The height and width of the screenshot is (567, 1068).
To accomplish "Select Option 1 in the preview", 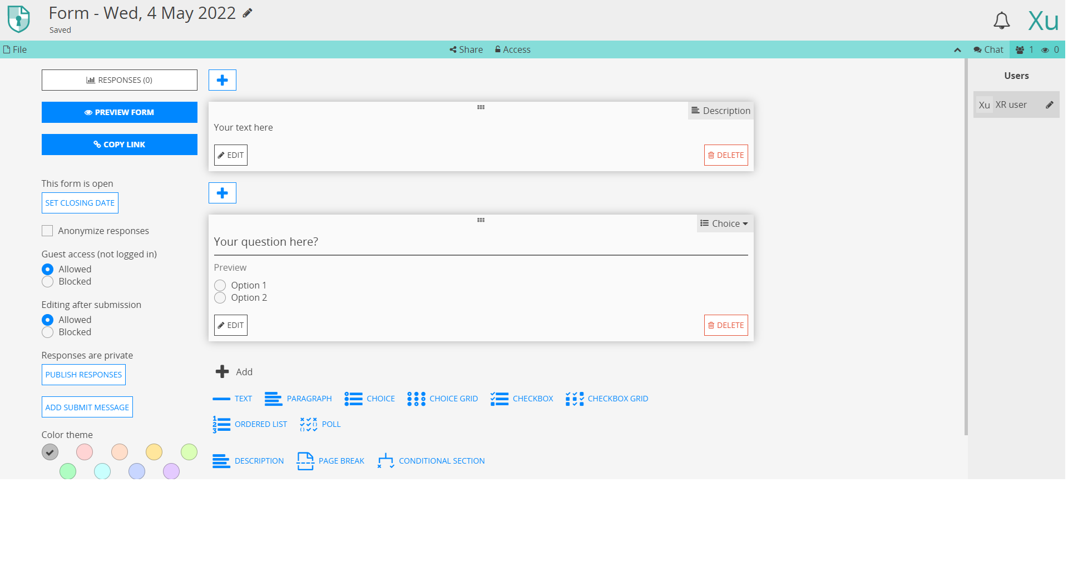I will (x=220, y=285).
